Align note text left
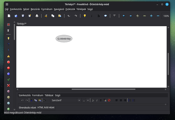175x120 pixels. coord(117,100)
